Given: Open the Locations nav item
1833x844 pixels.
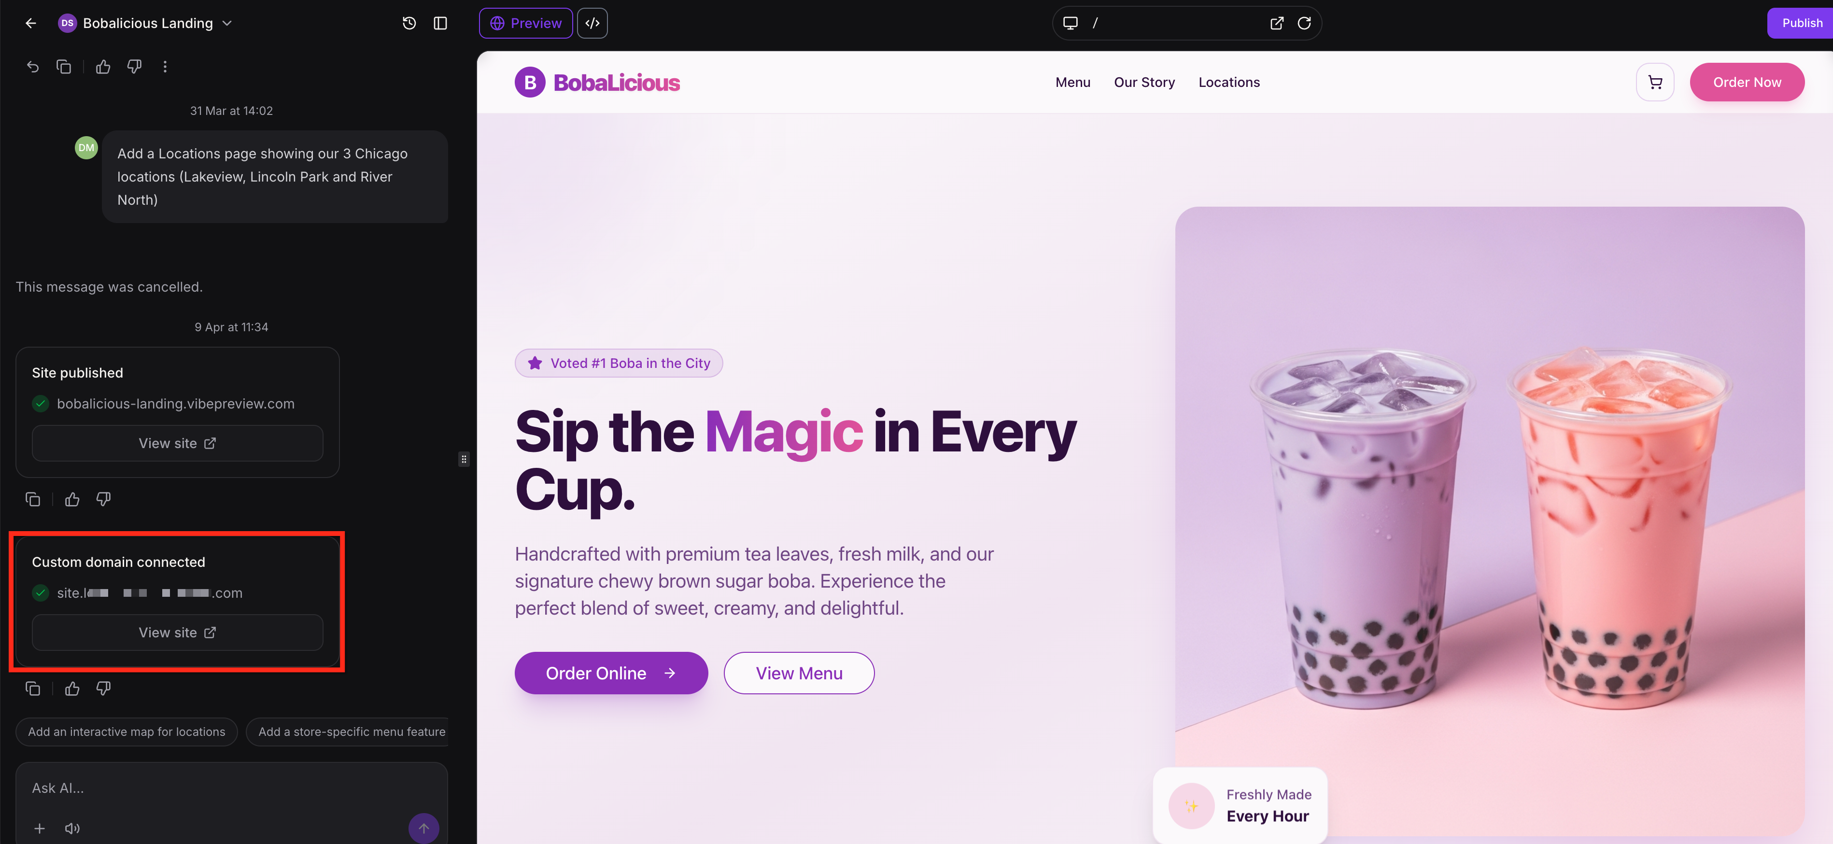Looking at the screenshot, I should coord(1229,83).
